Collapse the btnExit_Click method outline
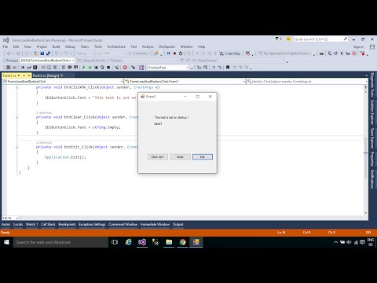The height and width of the screenshot is (283, 377). pos(17,147)
